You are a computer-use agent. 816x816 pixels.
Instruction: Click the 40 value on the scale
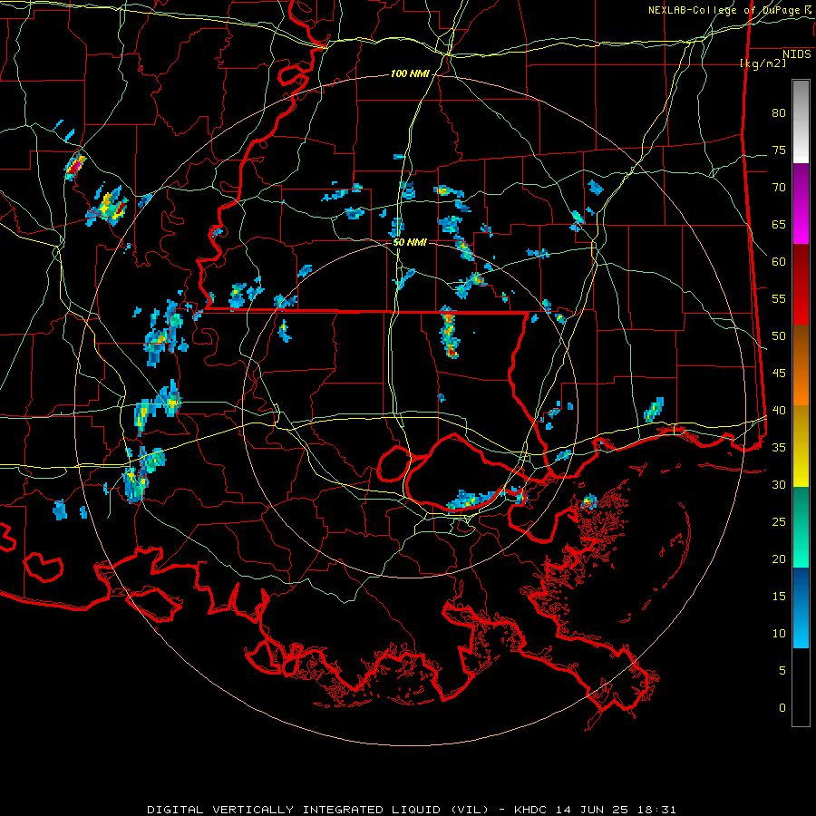[779, 411]
